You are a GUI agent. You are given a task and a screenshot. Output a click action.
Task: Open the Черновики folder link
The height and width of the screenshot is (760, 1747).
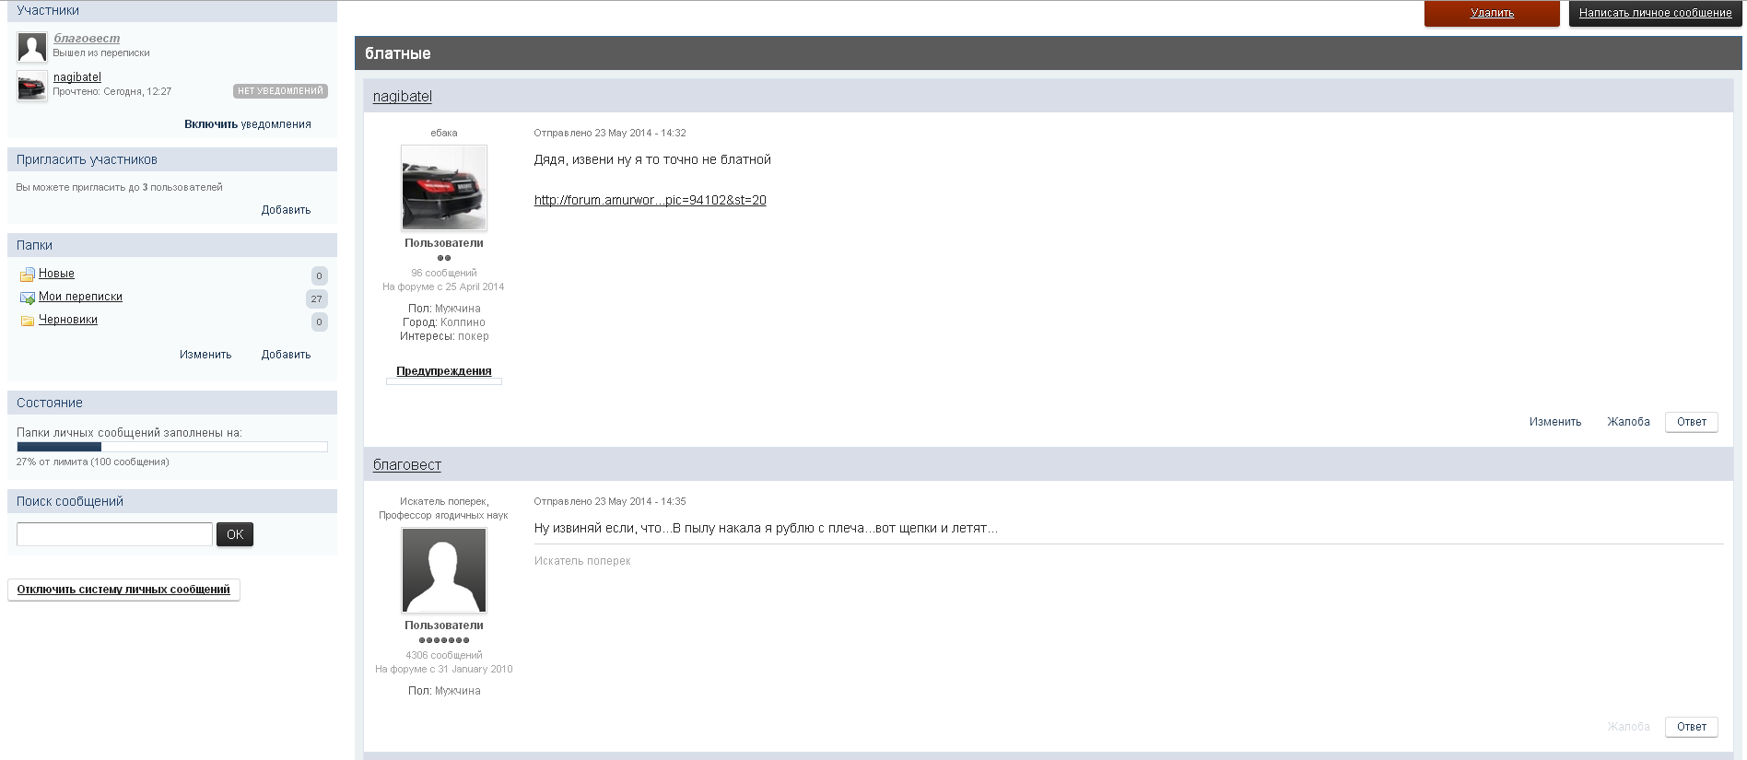pos(68,320)
